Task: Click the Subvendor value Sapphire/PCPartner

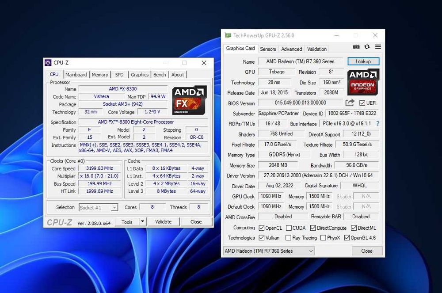Action: (278, 113)
